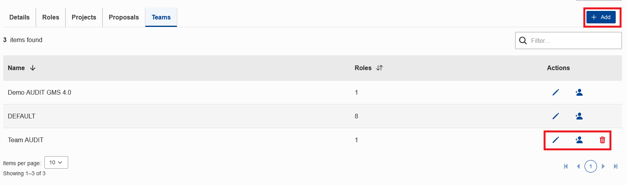Add a user to the DEFAULT team
Screen dimensions: 627x185
(x=579, y=116)
